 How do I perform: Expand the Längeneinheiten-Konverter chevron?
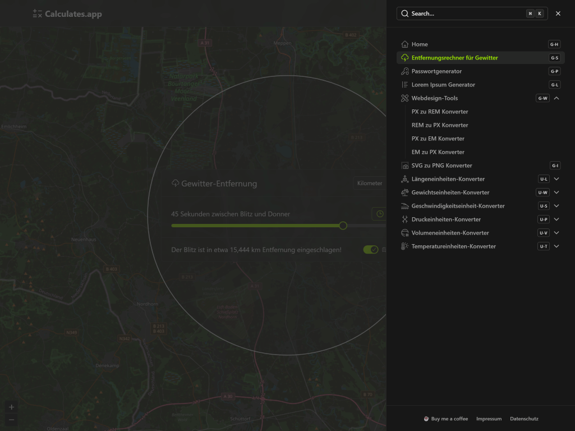pos(556,179)
